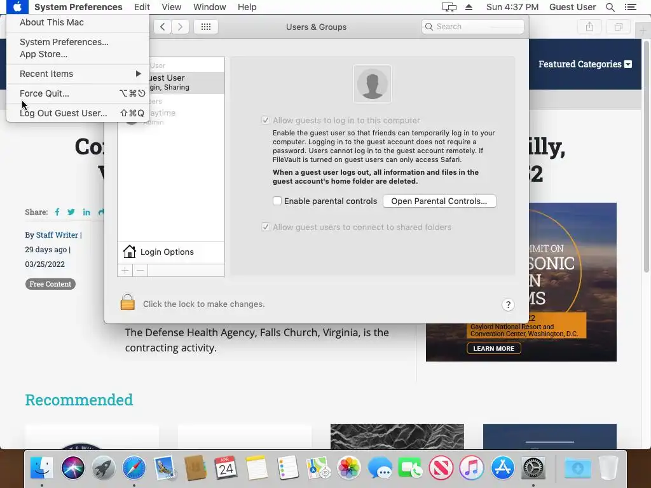Image resolution: width=651 pixels, height=488 pixels.
Task: Share article on Facebook icon
Action: click(x=57, y=212)
